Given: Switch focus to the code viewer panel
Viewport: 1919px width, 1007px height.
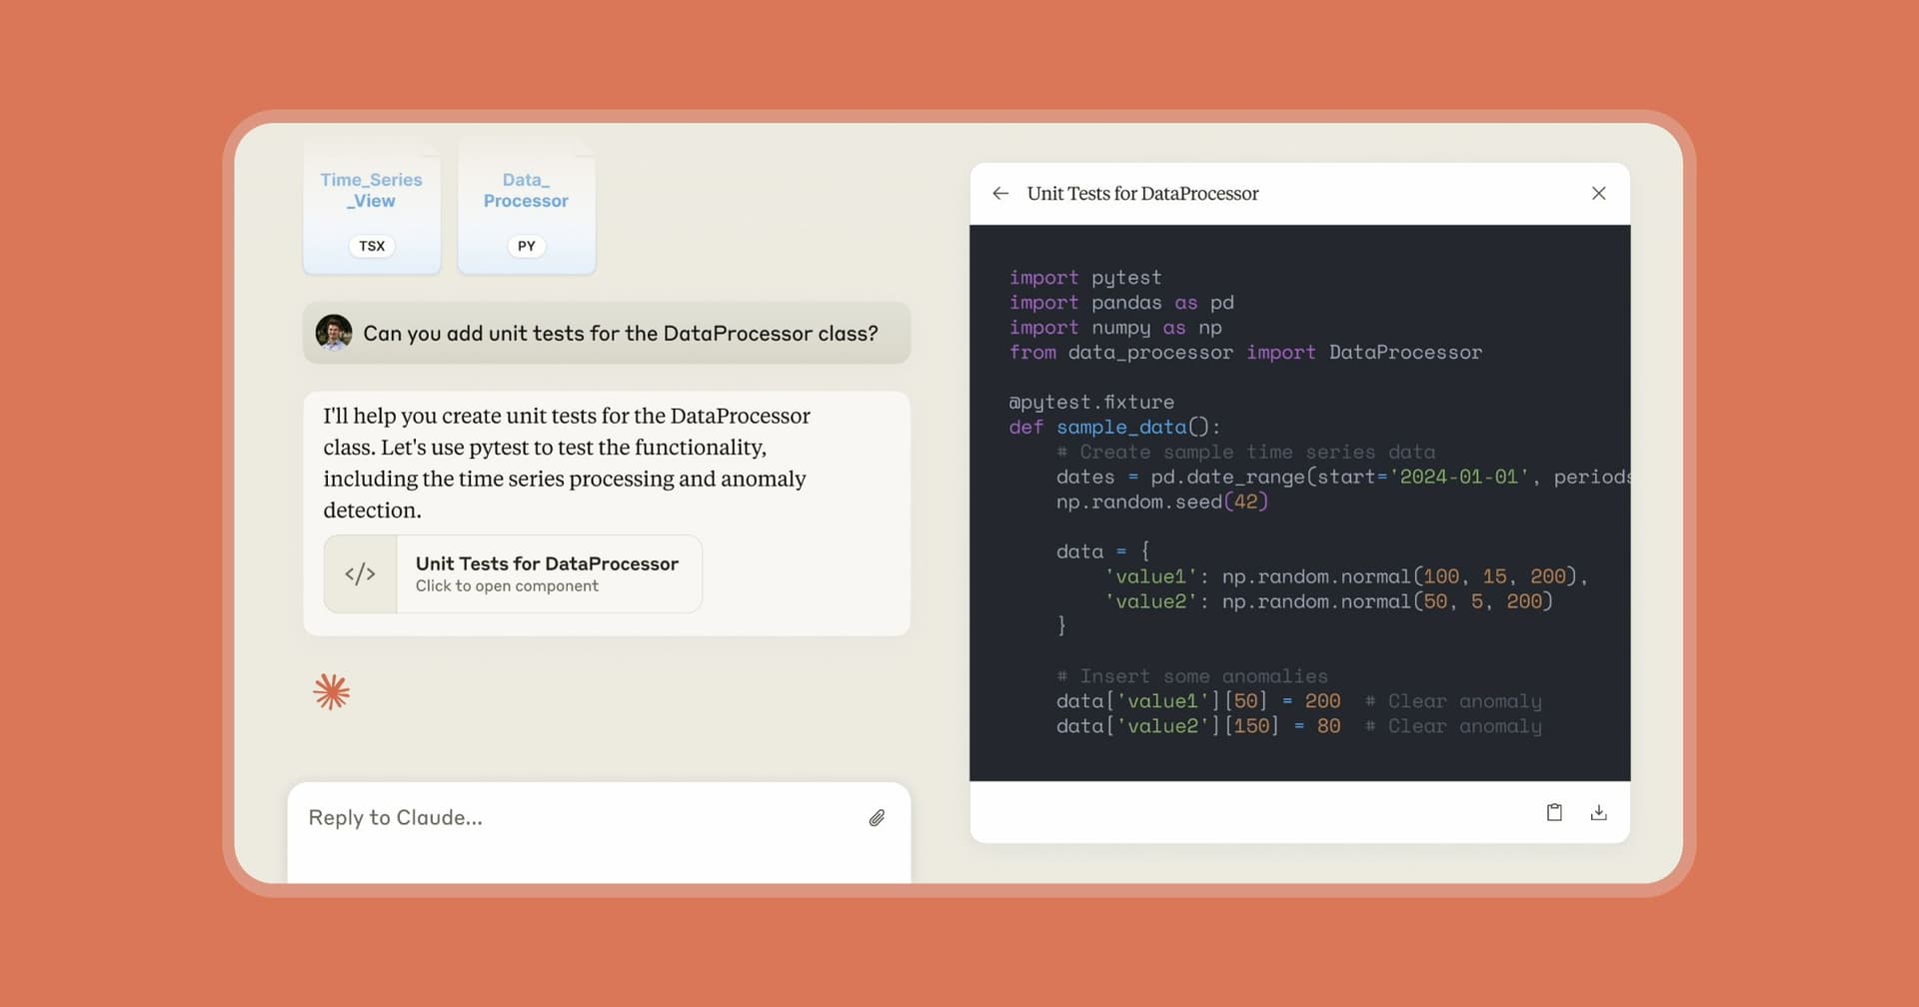Looking at the screenshot, I should tap(1299, 500).
